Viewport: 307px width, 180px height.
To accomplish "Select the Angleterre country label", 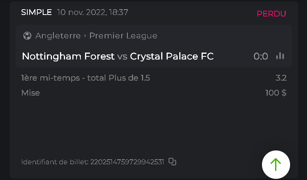I will pos(58,36).
